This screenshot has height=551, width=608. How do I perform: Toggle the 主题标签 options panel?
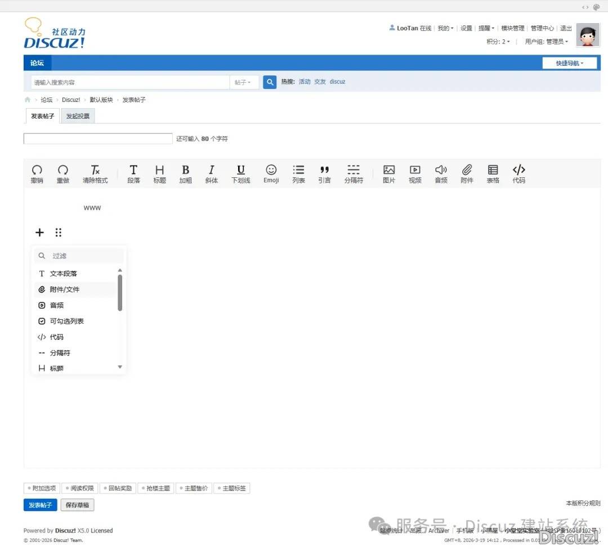231,489
